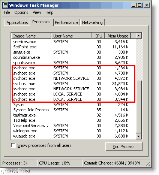
Task: Switch to the Applications tab
Action: (x=17, y=22)
